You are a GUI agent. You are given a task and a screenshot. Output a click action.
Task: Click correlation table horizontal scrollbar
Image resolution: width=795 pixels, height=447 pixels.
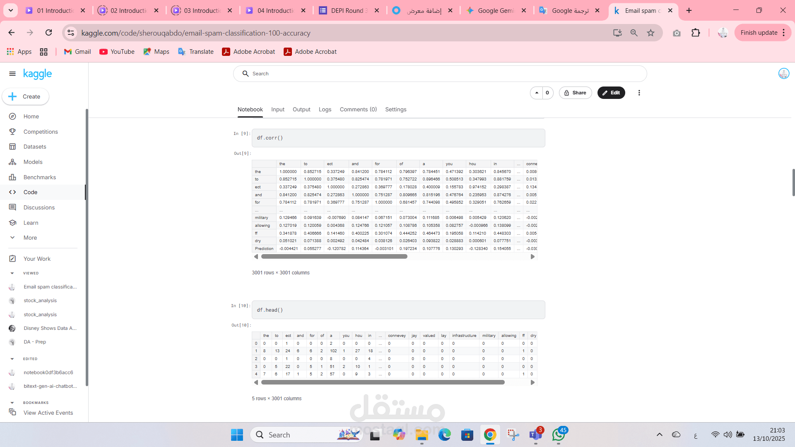click(334, 257)
